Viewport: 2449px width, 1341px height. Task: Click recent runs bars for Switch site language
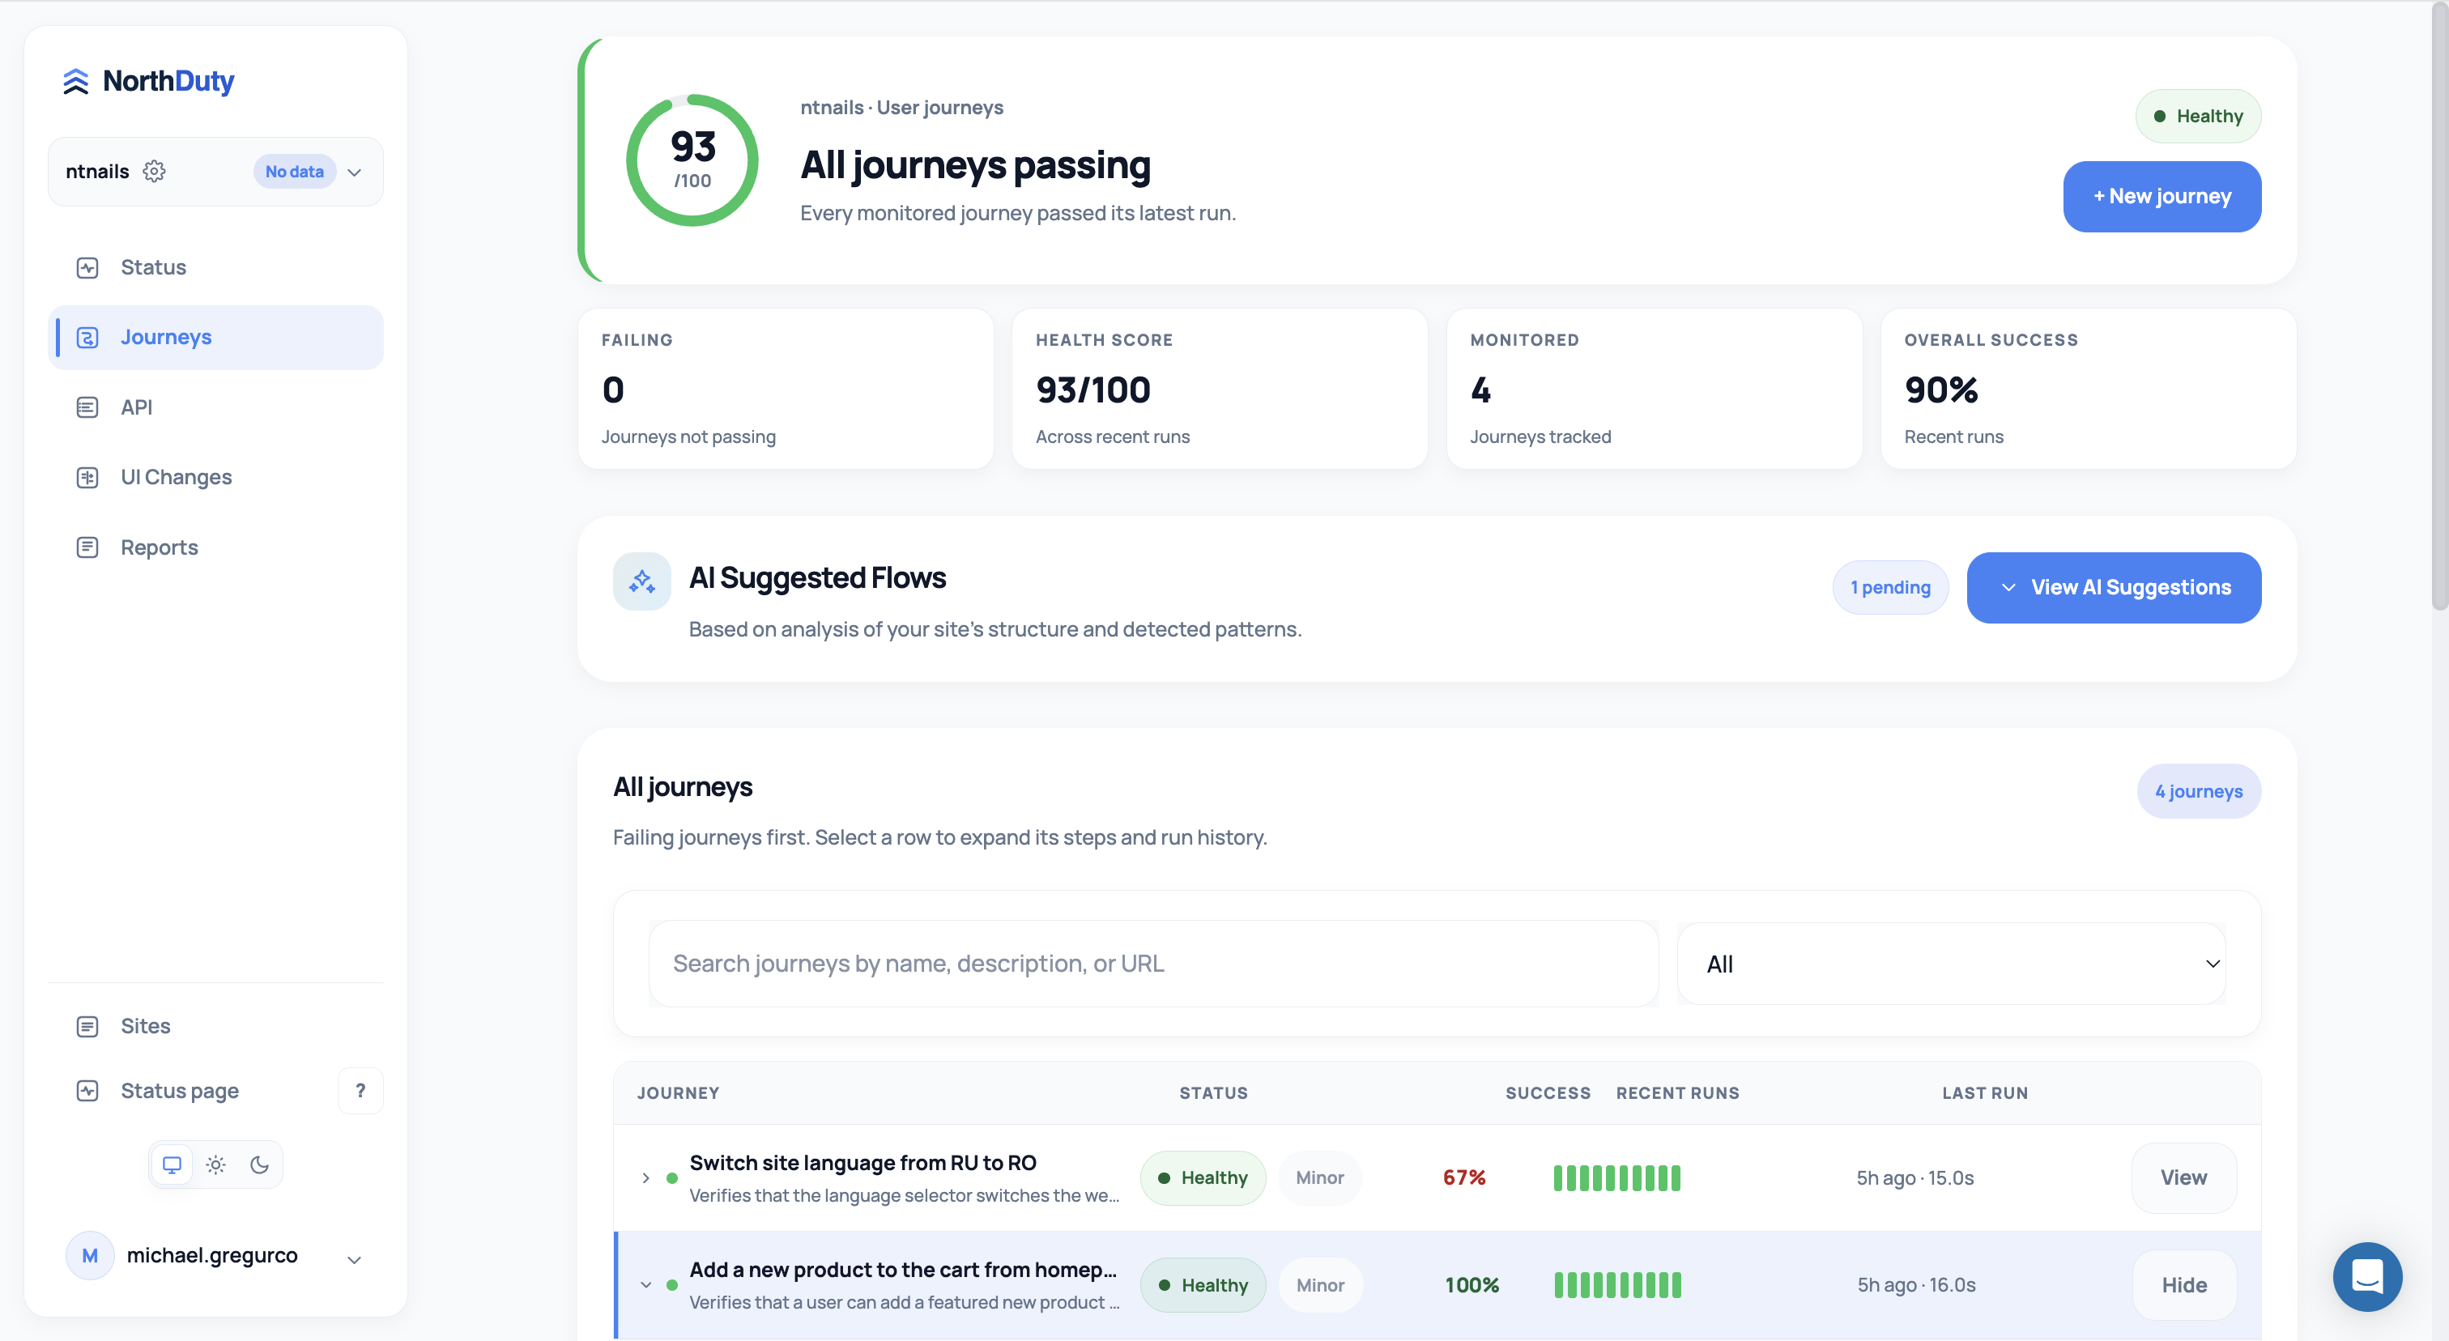point(1617,1178)
